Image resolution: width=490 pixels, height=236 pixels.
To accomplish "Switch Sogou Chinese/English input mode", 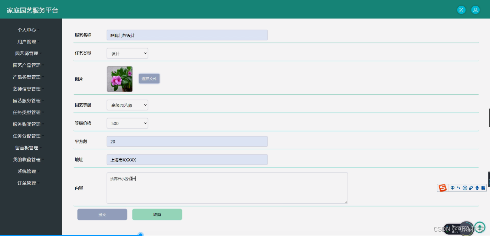I will [453, 188].
